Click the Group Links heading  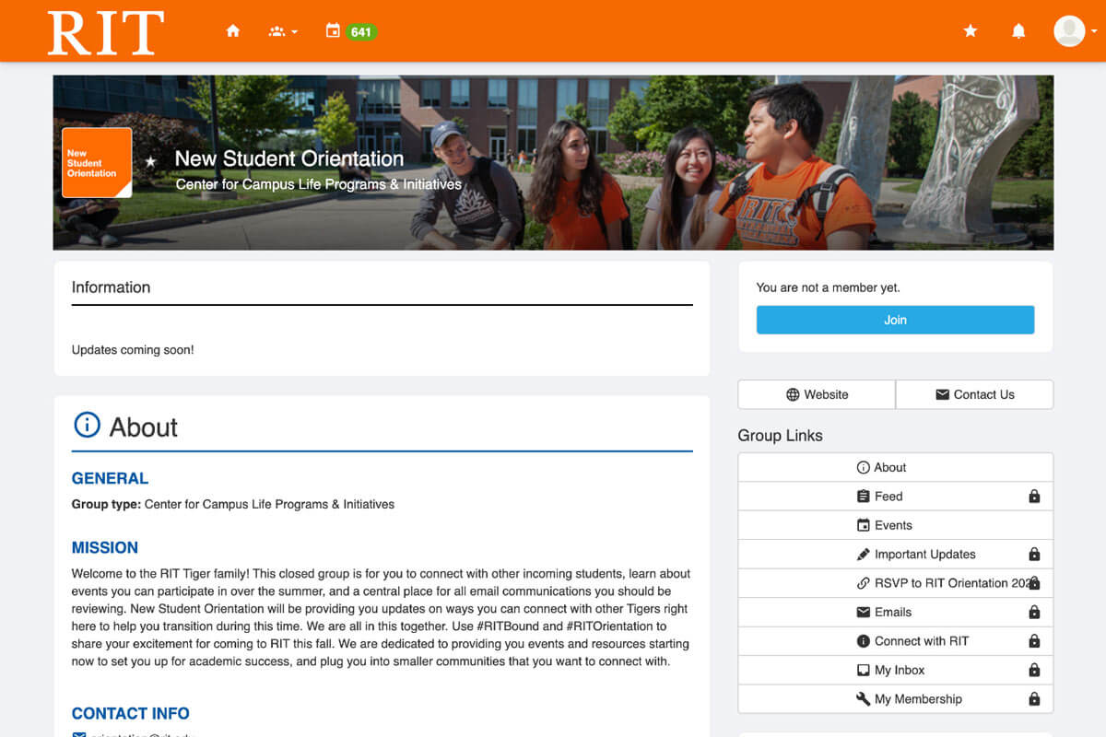click(781, 436)
